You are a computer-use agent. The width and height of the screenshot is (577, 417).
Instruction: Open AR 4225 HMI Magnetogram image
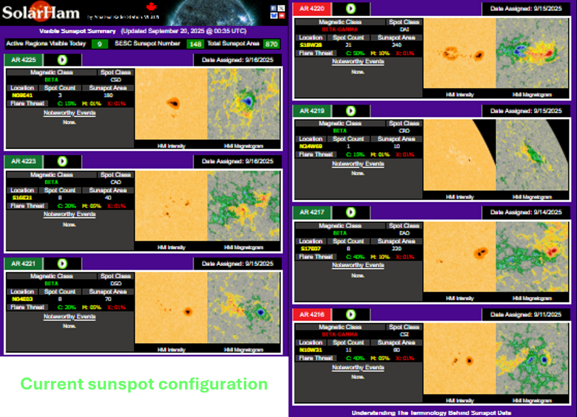[243, 103]
